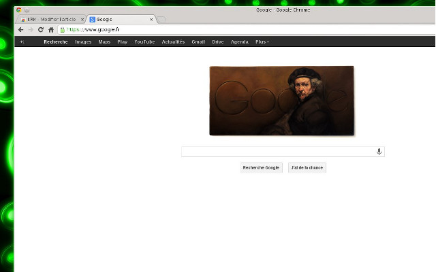Open a new tab
The image size is (436, 272).
[x=161, y=20]
